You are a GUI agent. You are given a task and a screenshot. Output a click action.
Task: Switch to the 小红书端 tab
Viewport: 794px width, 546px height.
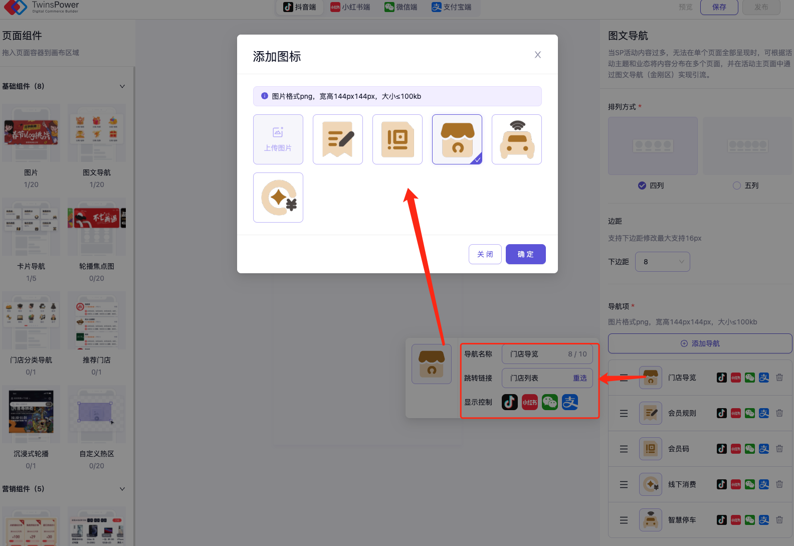point(350,7)
